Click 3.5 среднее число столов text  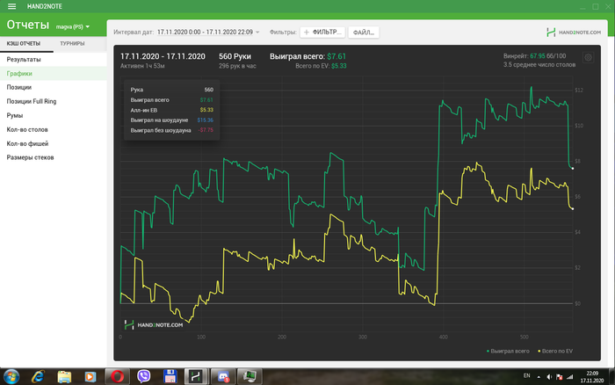pyautogui.click(x=539, y=65)
